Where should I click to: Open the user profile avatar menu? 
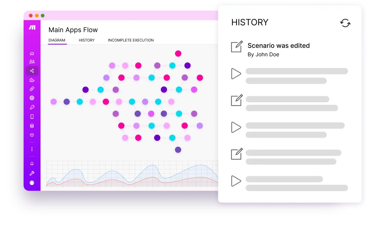[32, 183]
